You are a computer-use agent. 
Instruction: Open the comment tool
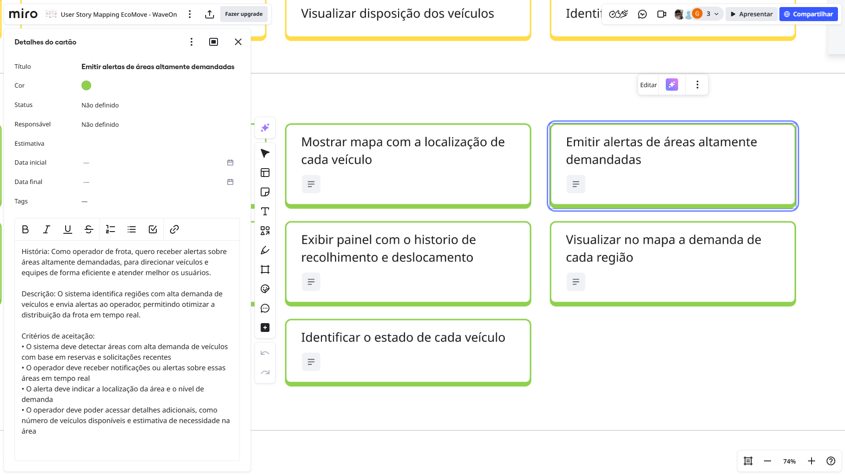[265, 308]
